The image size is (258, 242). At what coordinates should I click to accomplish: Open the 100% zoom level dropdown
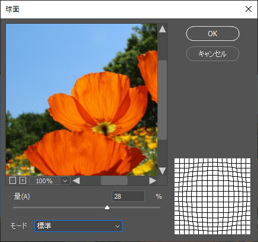(65, 181)
